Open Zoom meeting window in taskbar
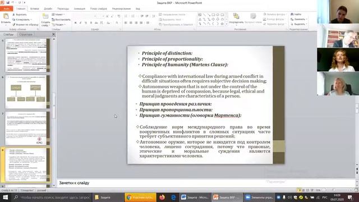Image resolution: width=359 pixels, height=202 pixels. (x=259, y=197)
